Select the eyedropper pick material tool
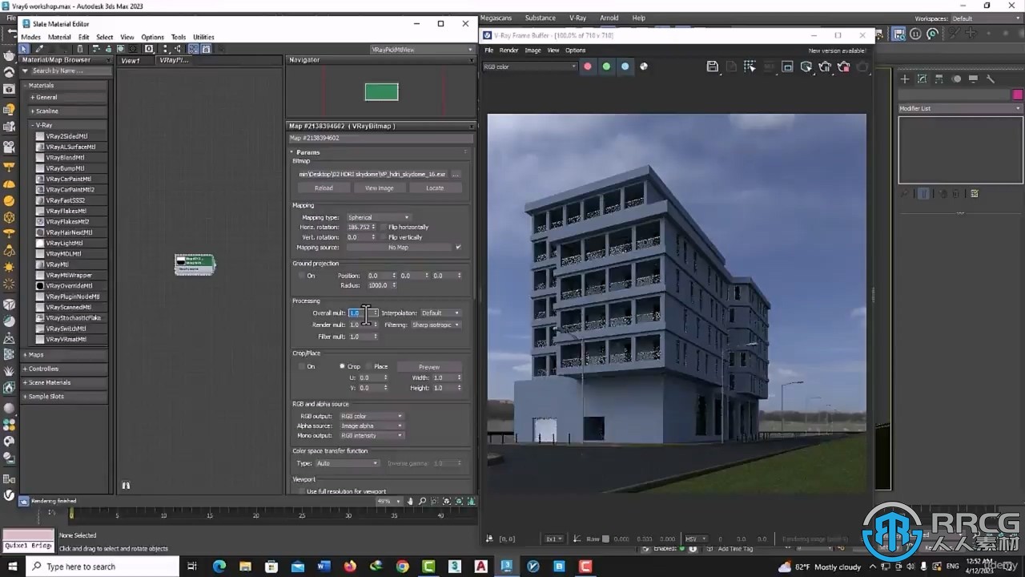Image resolution: width=1025 pixels, height=577 pixels. tap(38, 49)
